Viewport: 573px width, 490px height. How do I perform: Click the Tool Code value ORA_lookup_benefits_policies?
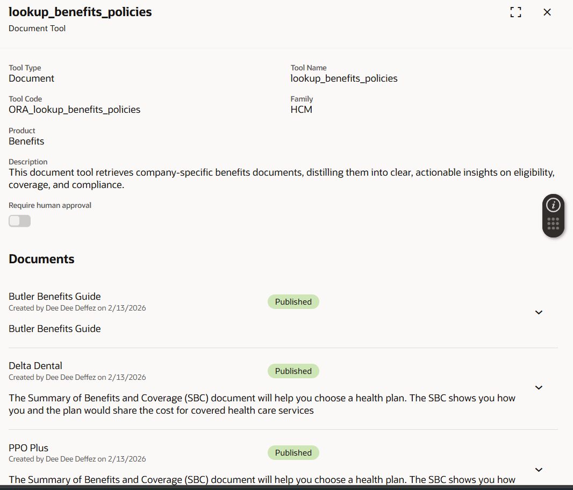point(74,110)
